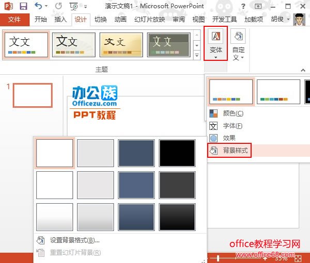Open the 文件 File tab
Image resolution: width=310 pixels, height=263 pixels.
(14, 20)
